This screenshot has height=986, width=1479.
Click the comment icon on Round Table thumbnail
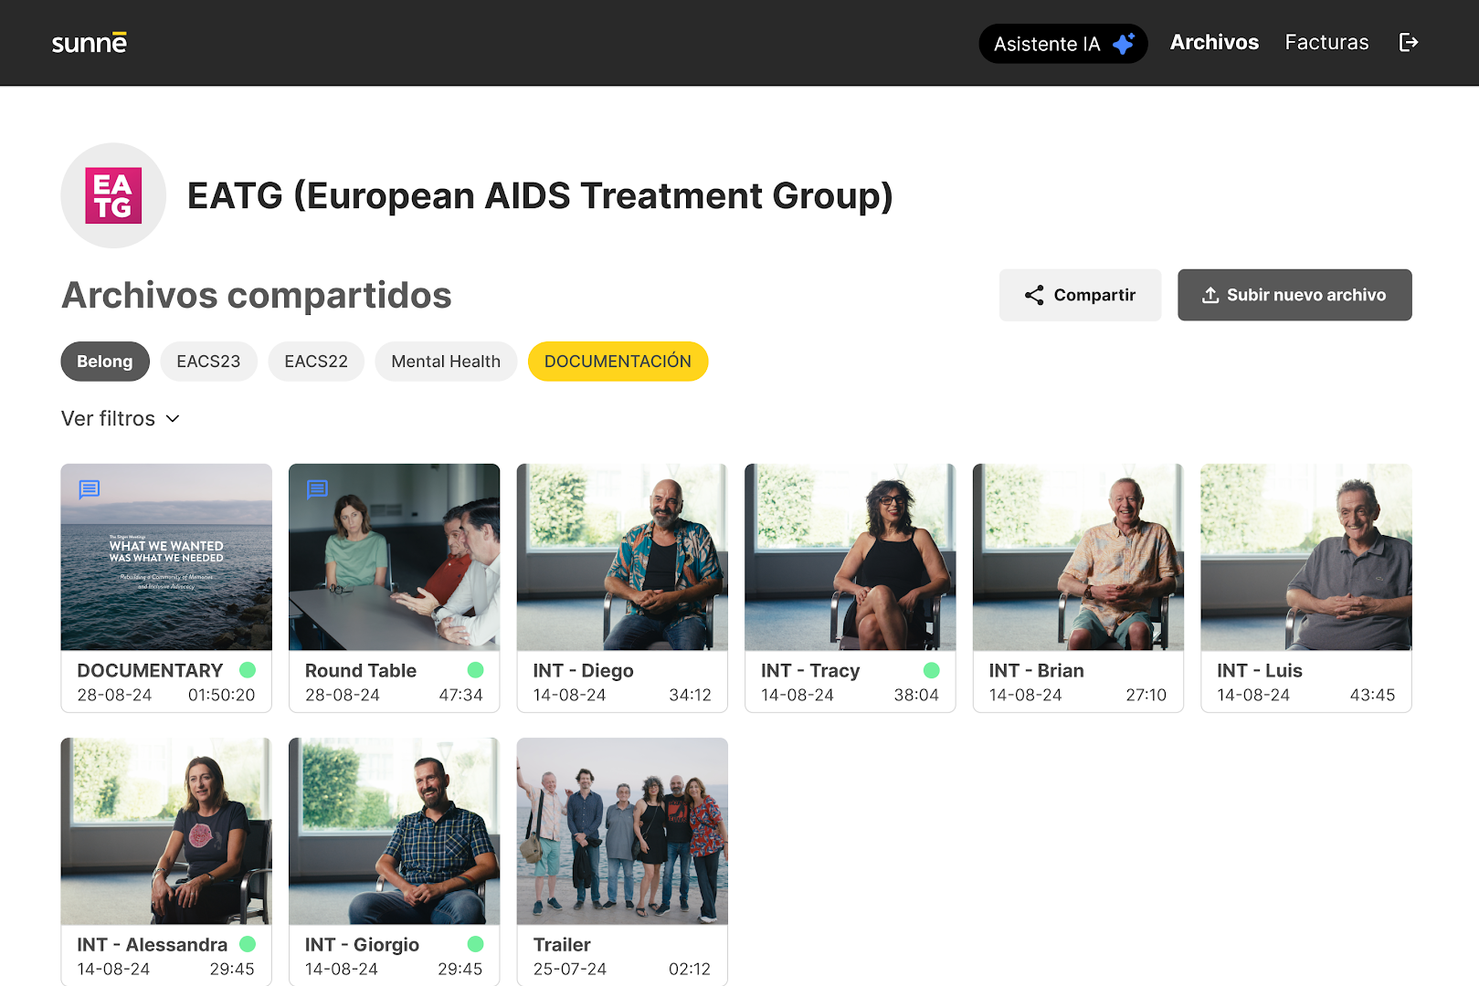click(317, 489)
